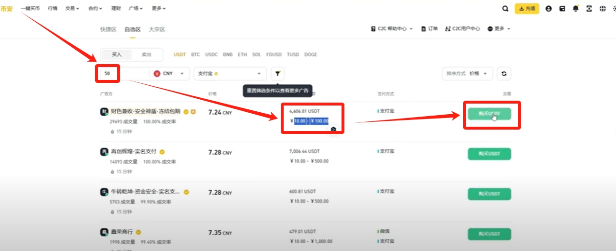The height and width of the screenshot is (251, 616).
Task: Switch to 买入 buy toggle
Action: 117,54
